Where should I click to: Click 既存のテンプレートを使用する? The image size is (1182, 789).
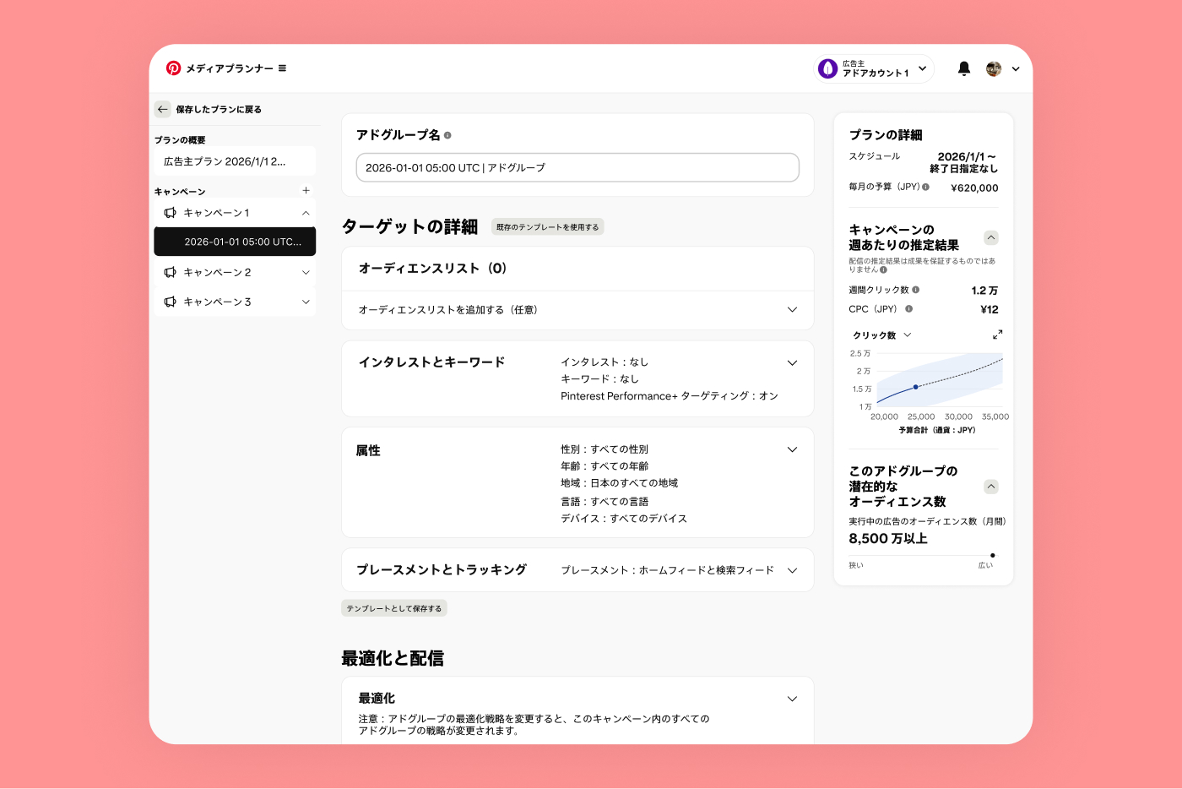coord(547,226)
